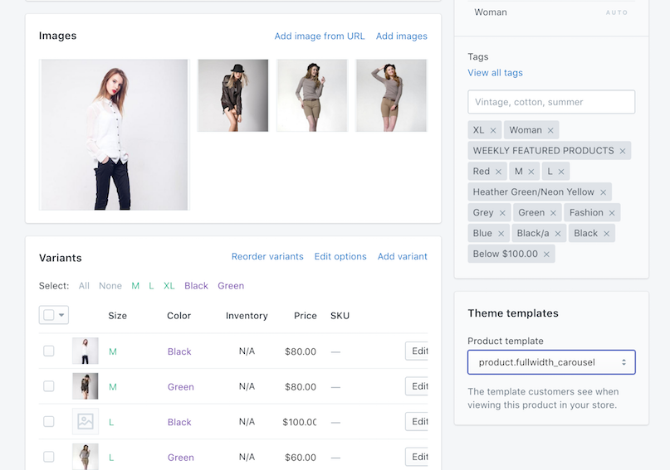
Task: Expand the bulk select checkbox dropdown
Action: 61,315
